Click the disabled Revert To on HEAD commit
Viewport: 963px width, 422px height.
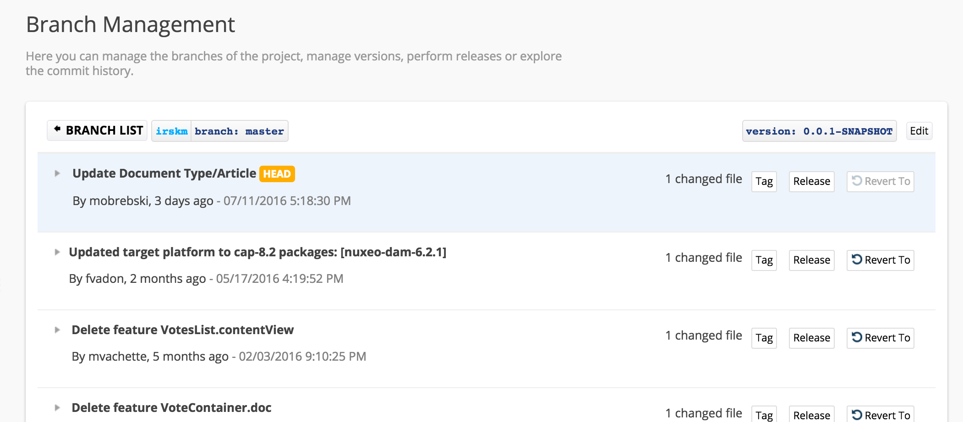(880, 181)
